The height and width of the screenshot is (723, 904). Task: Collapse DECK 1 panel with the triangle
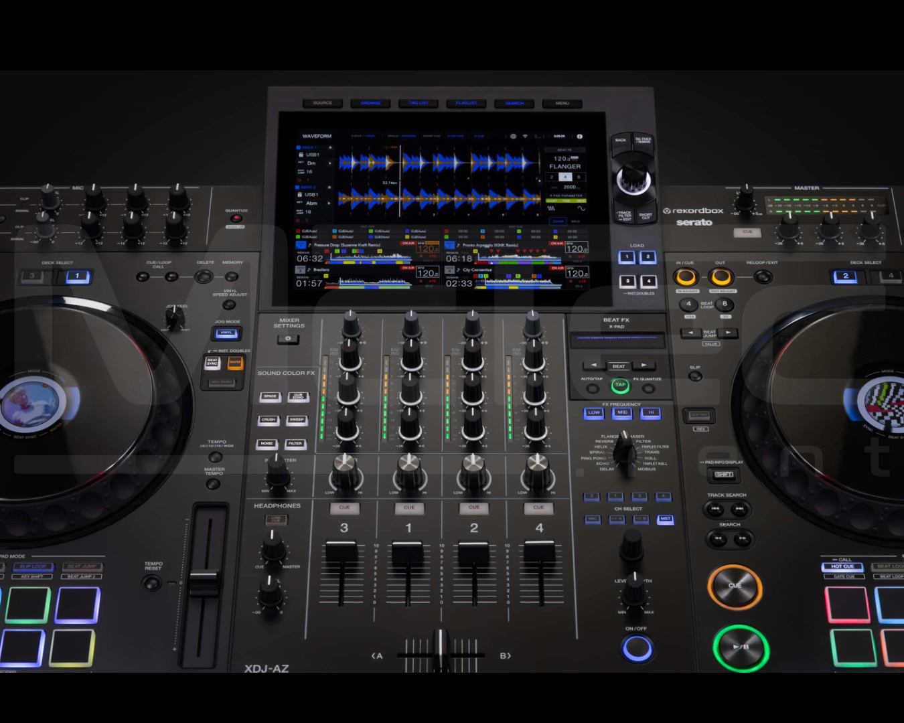coord(329,147)
